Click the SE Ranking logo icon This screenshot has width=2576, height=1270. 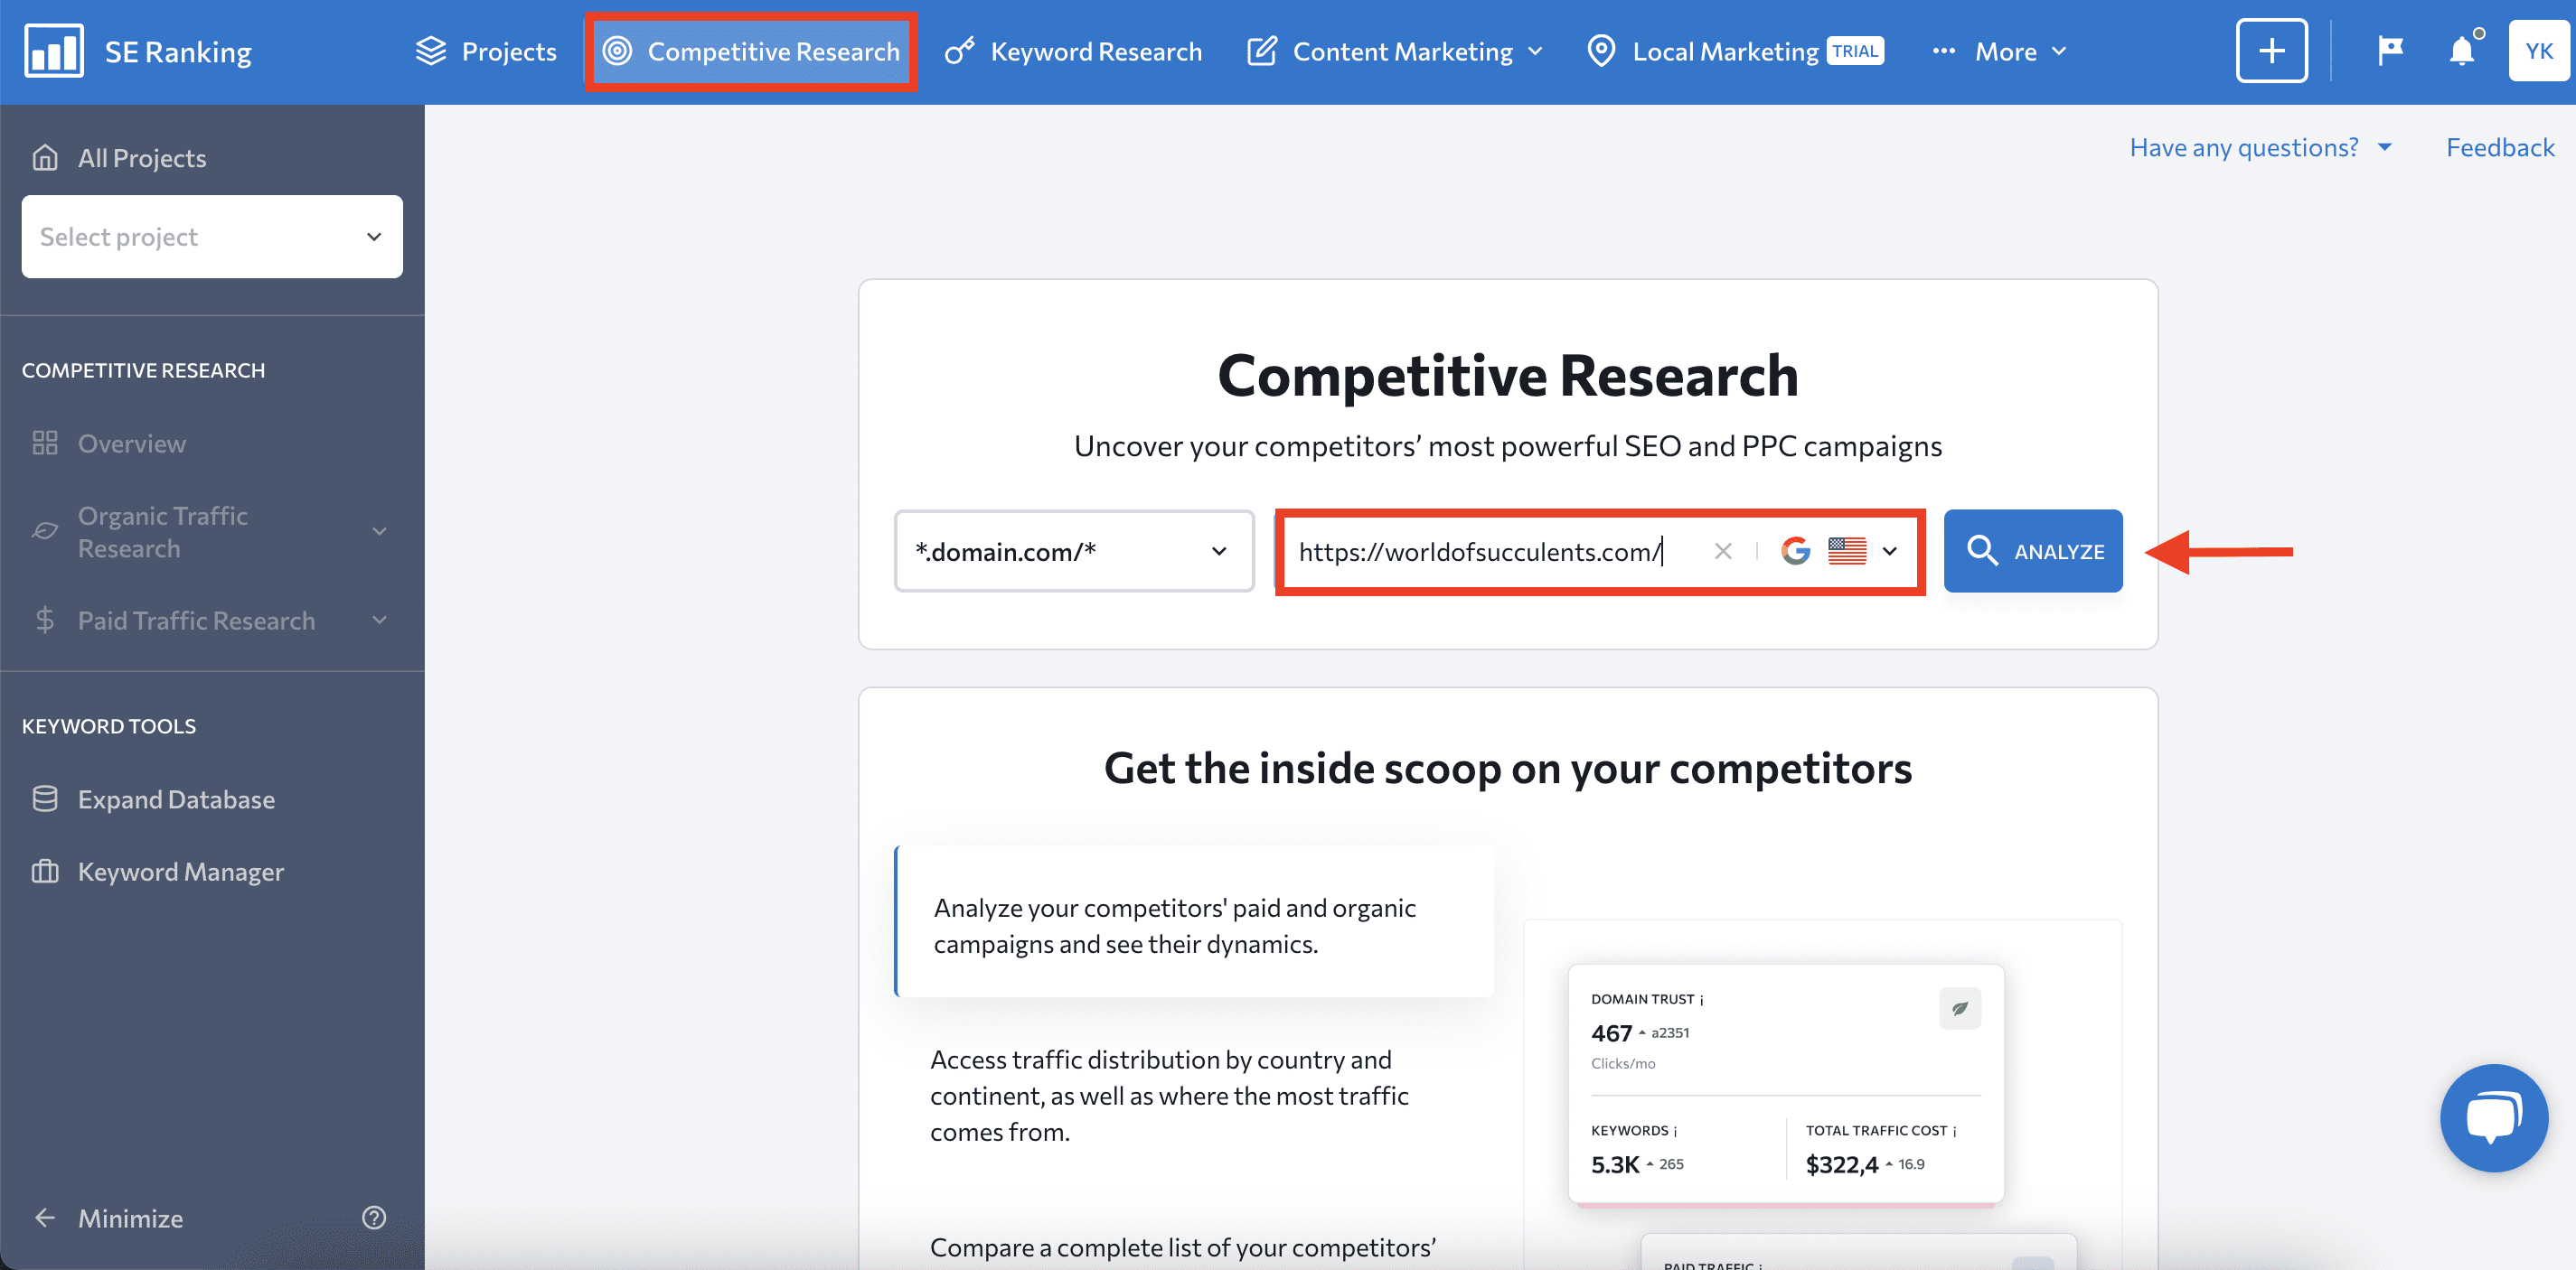coord(54,51)
